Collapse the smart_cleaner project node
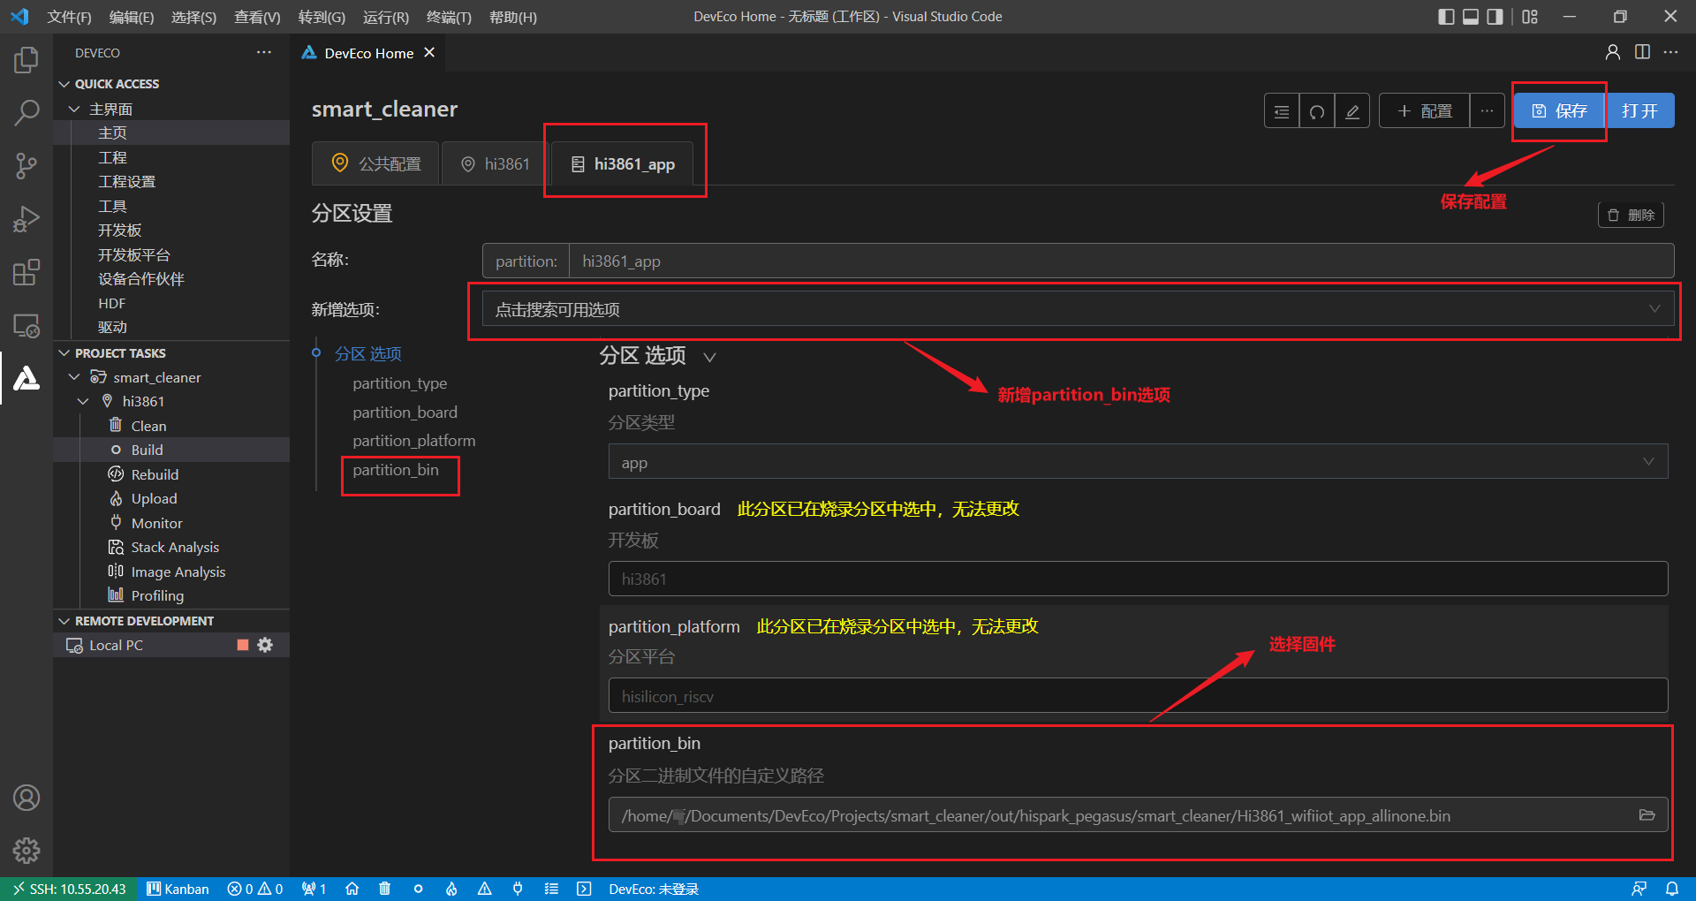The height and width of the screenshot is (901, 1696). coord(74,377)
